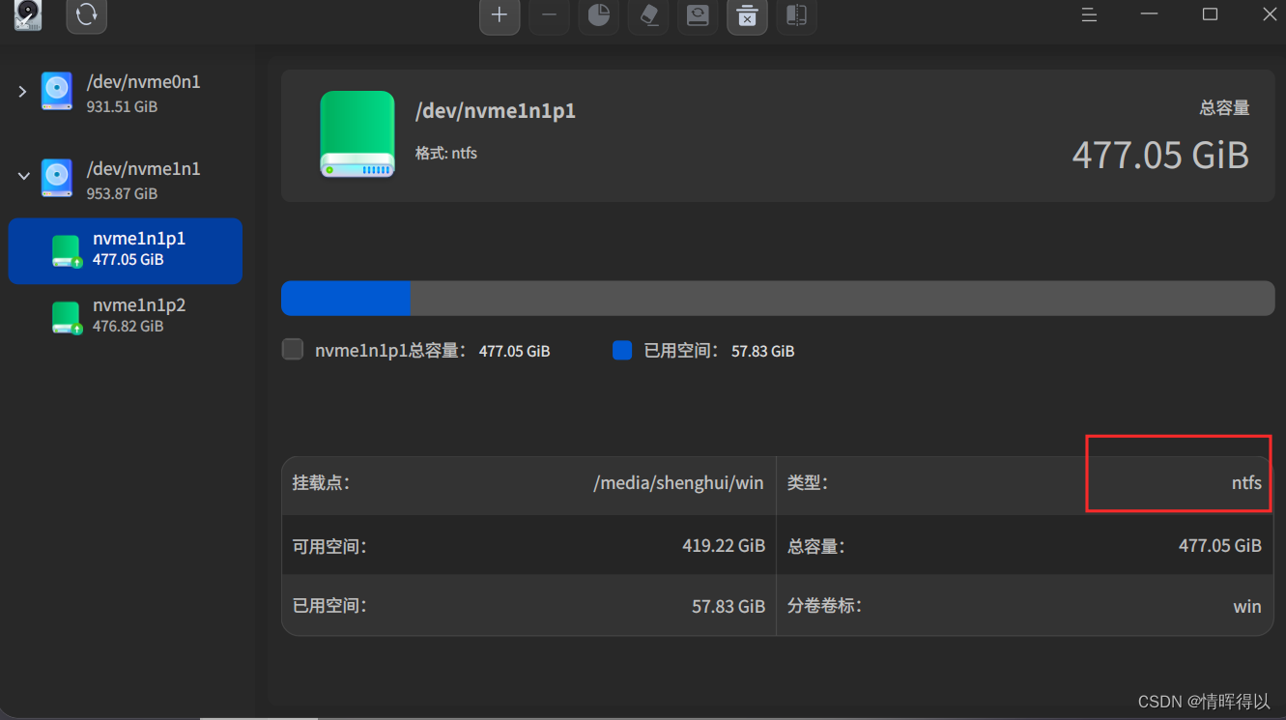Select the nvme1n1p2 partition row
Image resolution: width=1286 pixels, height=720 pixels.
pos(126,316)
